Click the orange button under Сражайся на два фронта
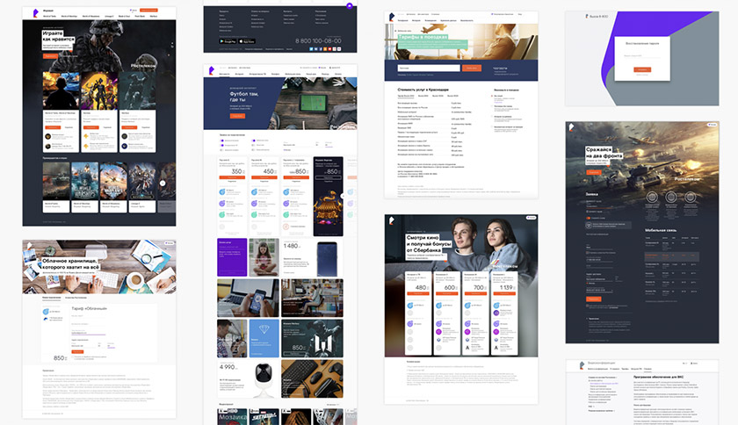 (594, 172)
